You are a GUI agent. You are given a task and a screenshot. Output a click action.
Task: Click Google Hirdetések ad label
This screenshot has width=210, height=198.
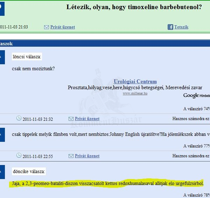(x=197, y=95)
